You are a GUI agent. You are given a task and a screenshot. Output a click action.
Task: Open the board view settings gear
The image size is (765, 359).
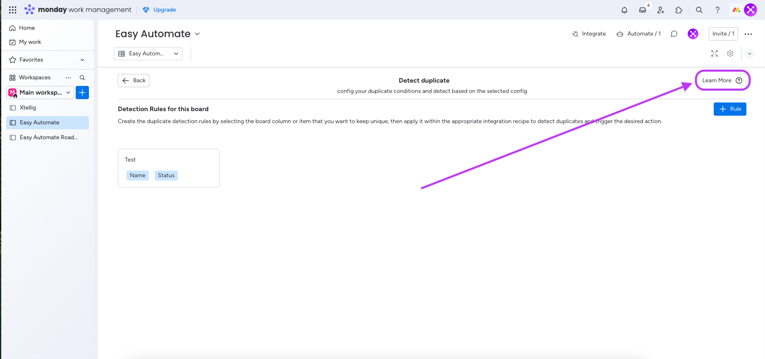(730, 54)
